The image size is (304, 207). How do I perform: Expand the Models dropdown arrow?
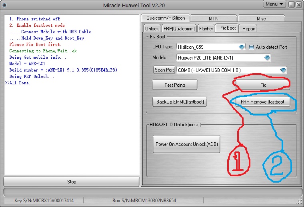point(267,58)
